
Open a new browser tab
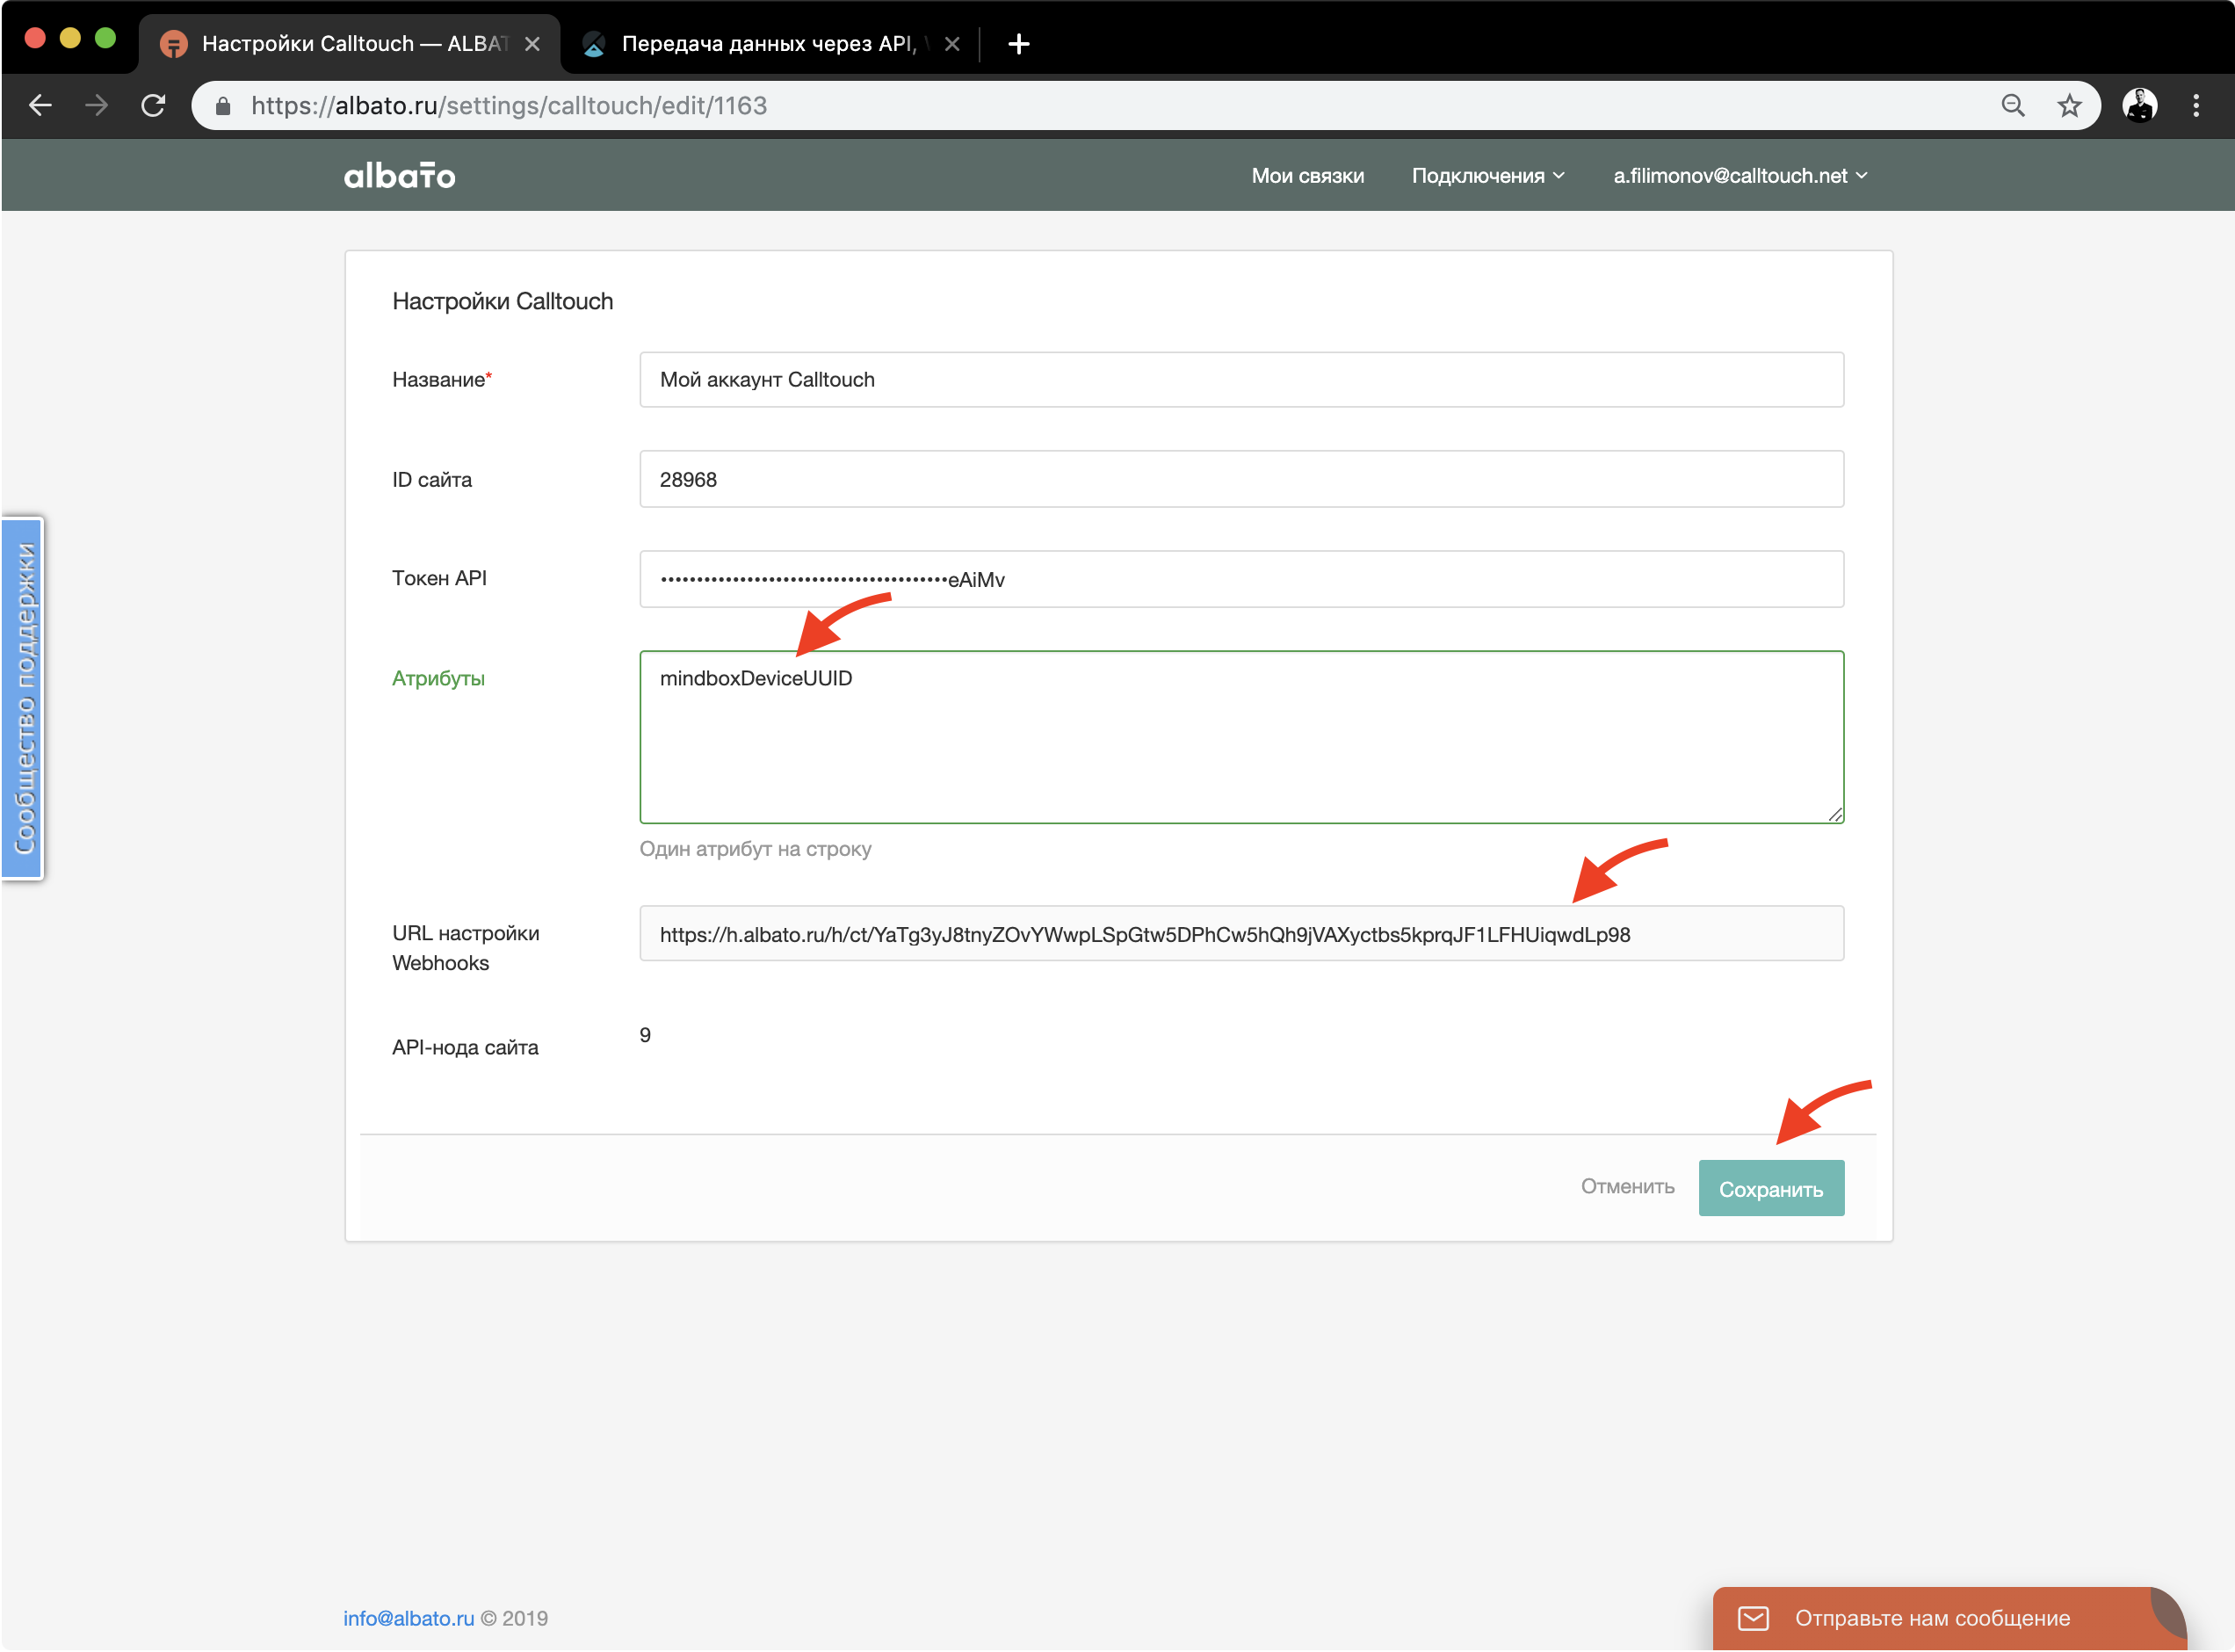click(1018, 44)
